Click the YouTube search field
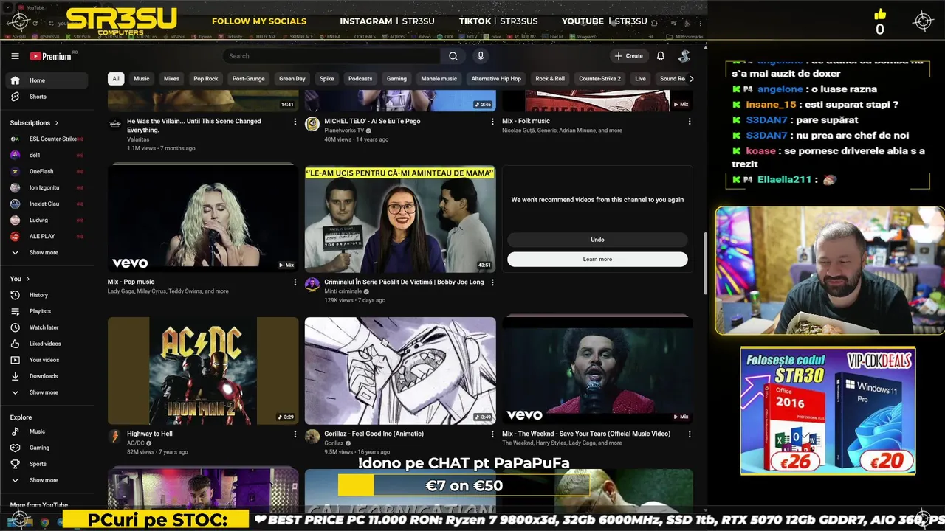The height and width of the screenshot is (531, 945). [x=331, y=56]
